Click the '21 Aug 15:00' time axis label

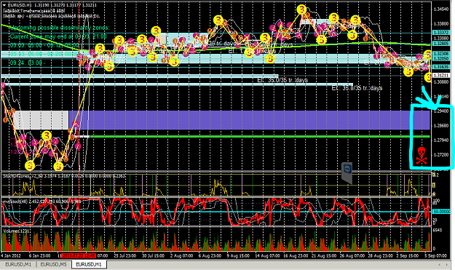[323, 255]
